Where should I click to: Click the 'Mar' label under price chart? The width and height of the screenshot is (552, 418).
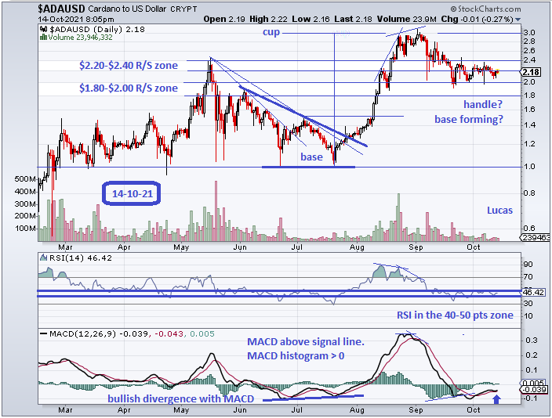click(66, 247)
